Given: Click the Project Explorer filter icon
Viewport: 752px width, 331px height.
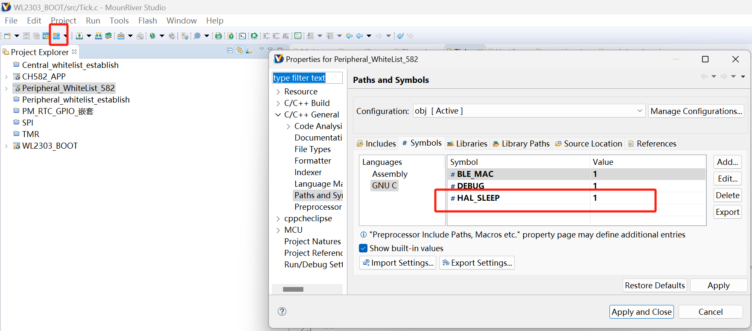Looking at the screenshot, I should pyautogui.click(x=248, y=50).
